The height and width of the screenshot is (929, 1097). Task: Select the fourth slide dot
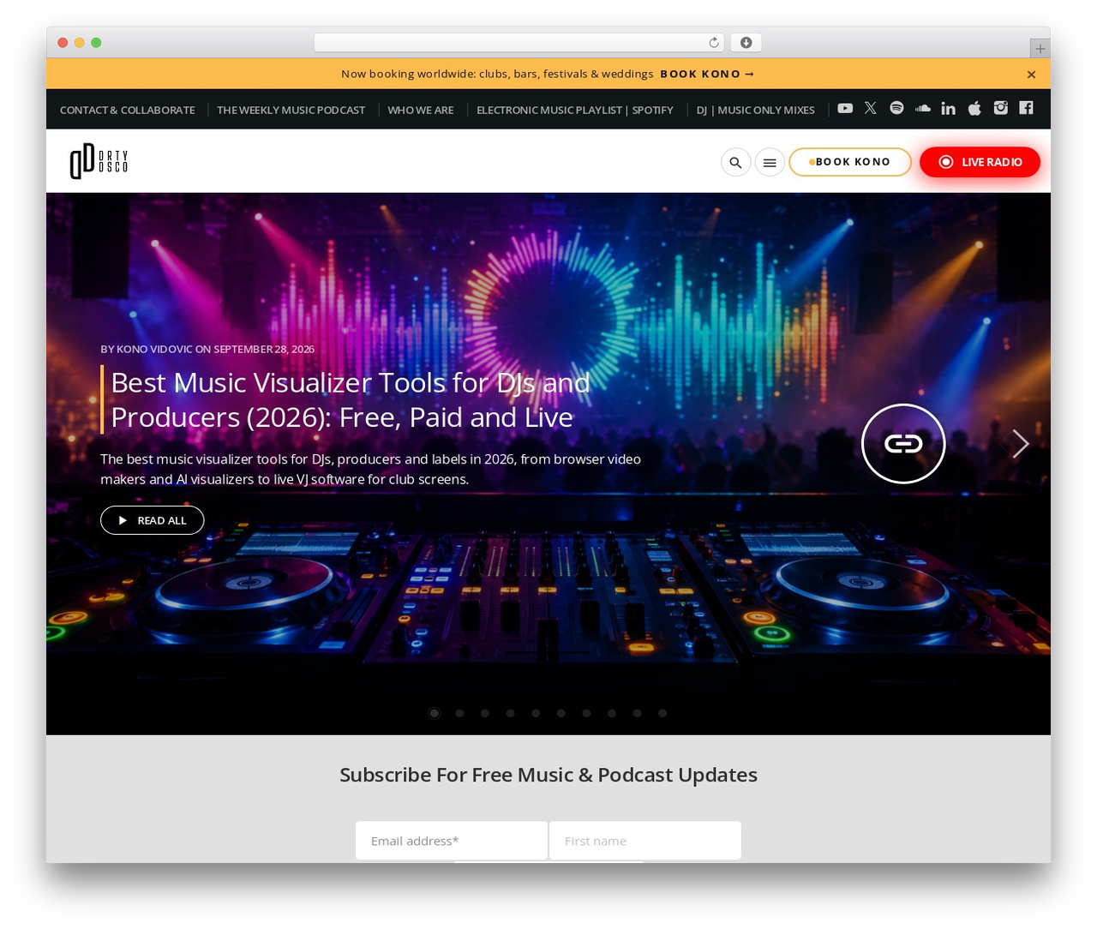(x=510, y=713)
